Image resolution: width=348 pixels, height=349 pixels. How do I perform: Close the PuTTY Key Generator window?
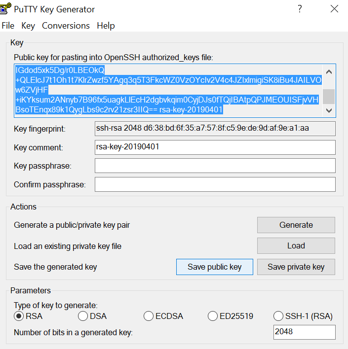pyautogui.click(x=334, y=9)
